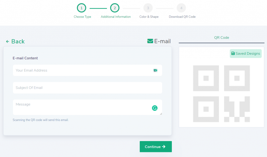This screenshot has width=267, height=157.
Task: Open Saved Designs button
Action: pyautogui.click(x=246, y=53)
